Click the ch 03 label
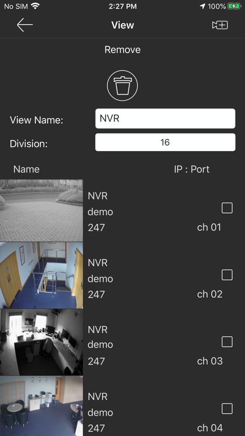This screenshot has height=436, width=245. tap(210, 361)
